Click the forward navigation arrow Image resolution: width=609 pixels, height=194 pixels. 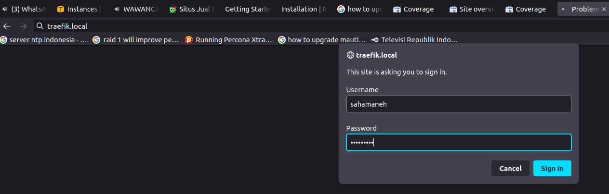click(x=23, y=26)
